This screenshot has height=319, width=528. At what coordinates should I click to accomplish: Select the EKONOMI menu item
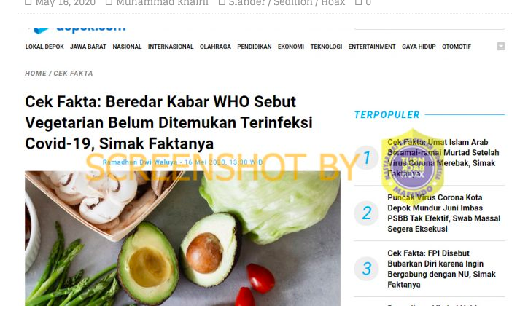click(290, 47)
